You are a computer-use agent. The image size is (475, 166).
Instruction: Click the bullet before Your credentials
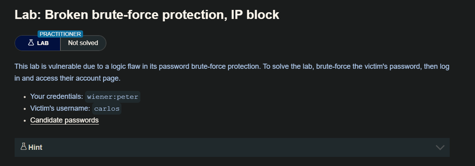click(25, 97)
